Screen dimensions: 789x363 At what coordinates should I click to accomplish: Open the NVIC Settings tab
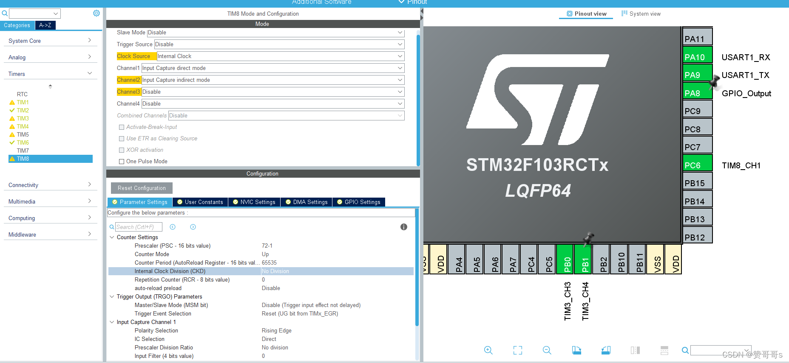254,202
